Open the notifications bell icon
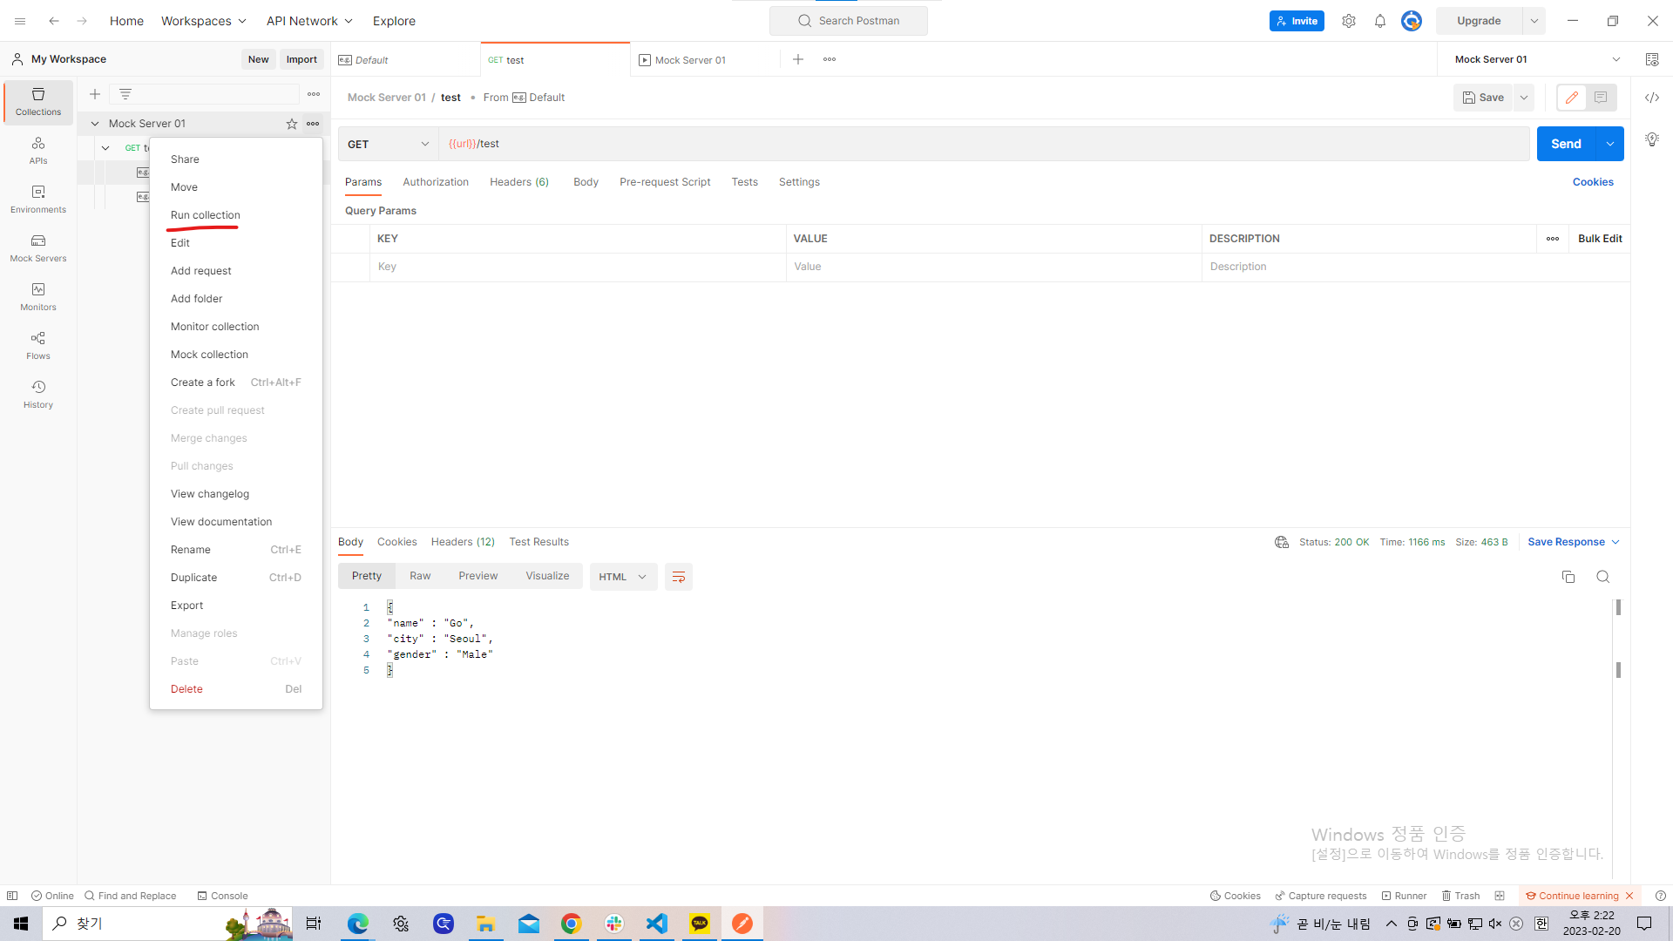The width and height of the screenshot is (1673, 941). click(1380, 21)
